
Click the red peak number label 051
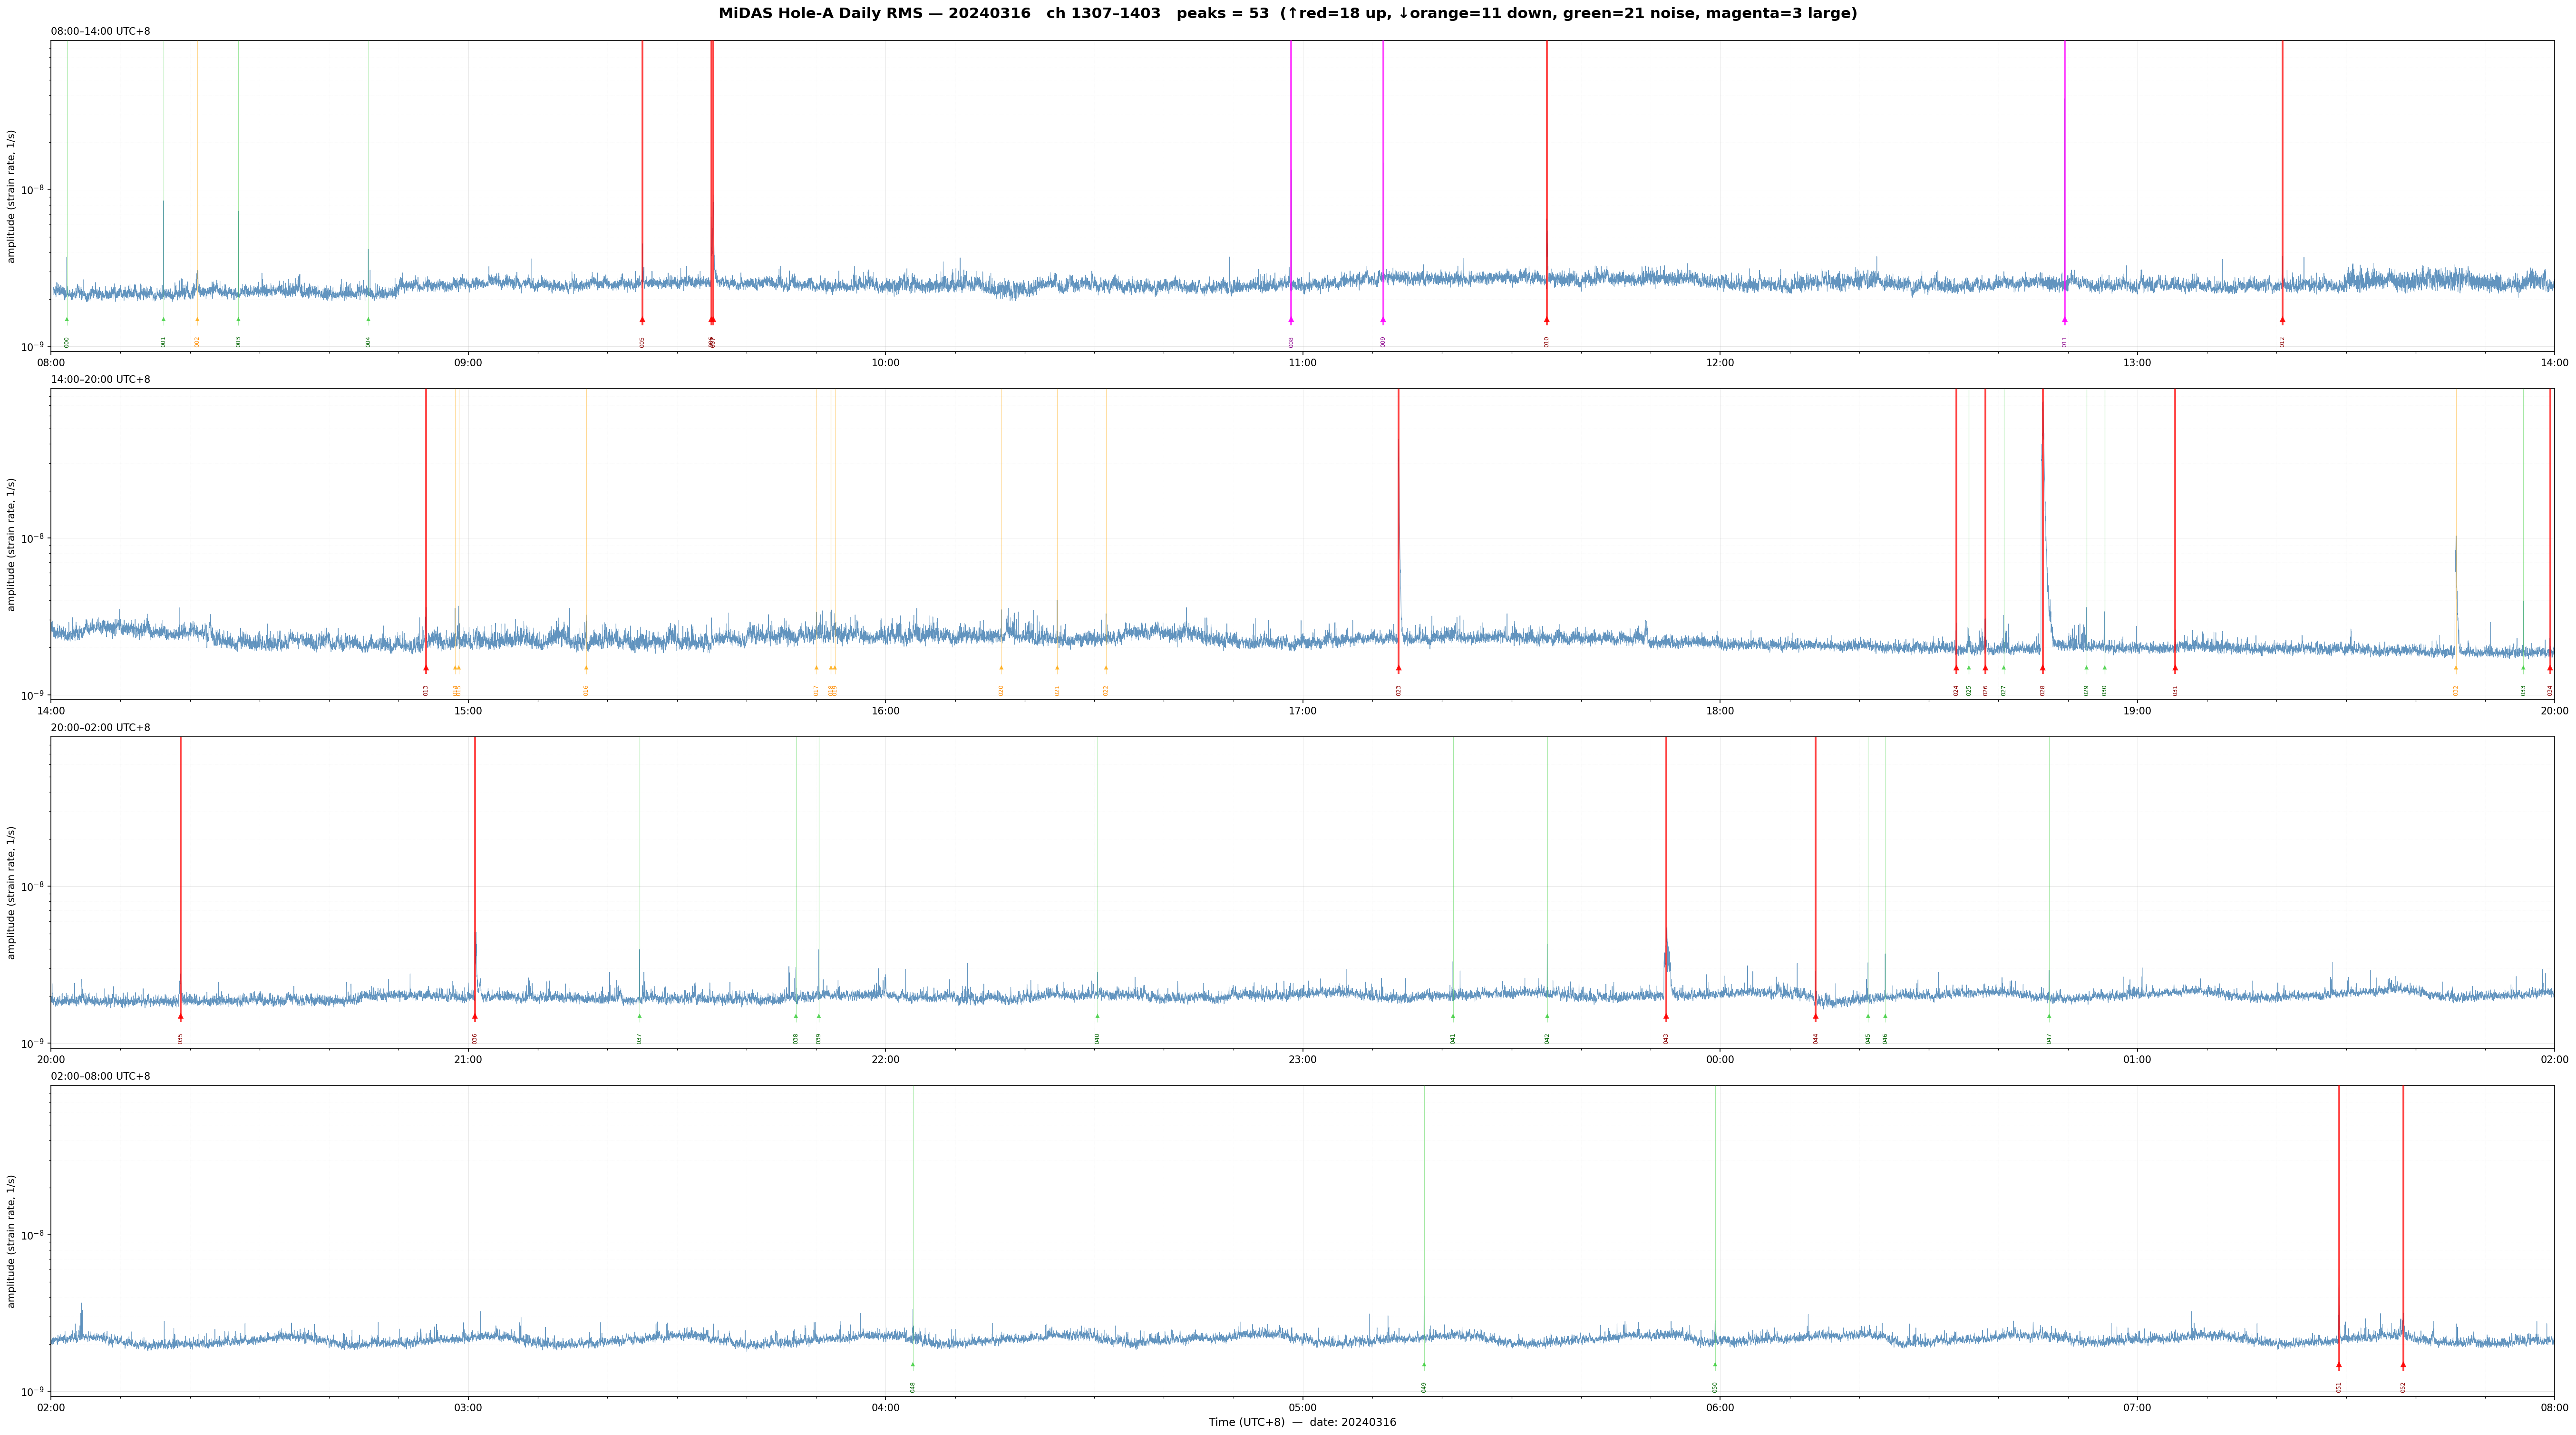click(x=2339, y=1387)
